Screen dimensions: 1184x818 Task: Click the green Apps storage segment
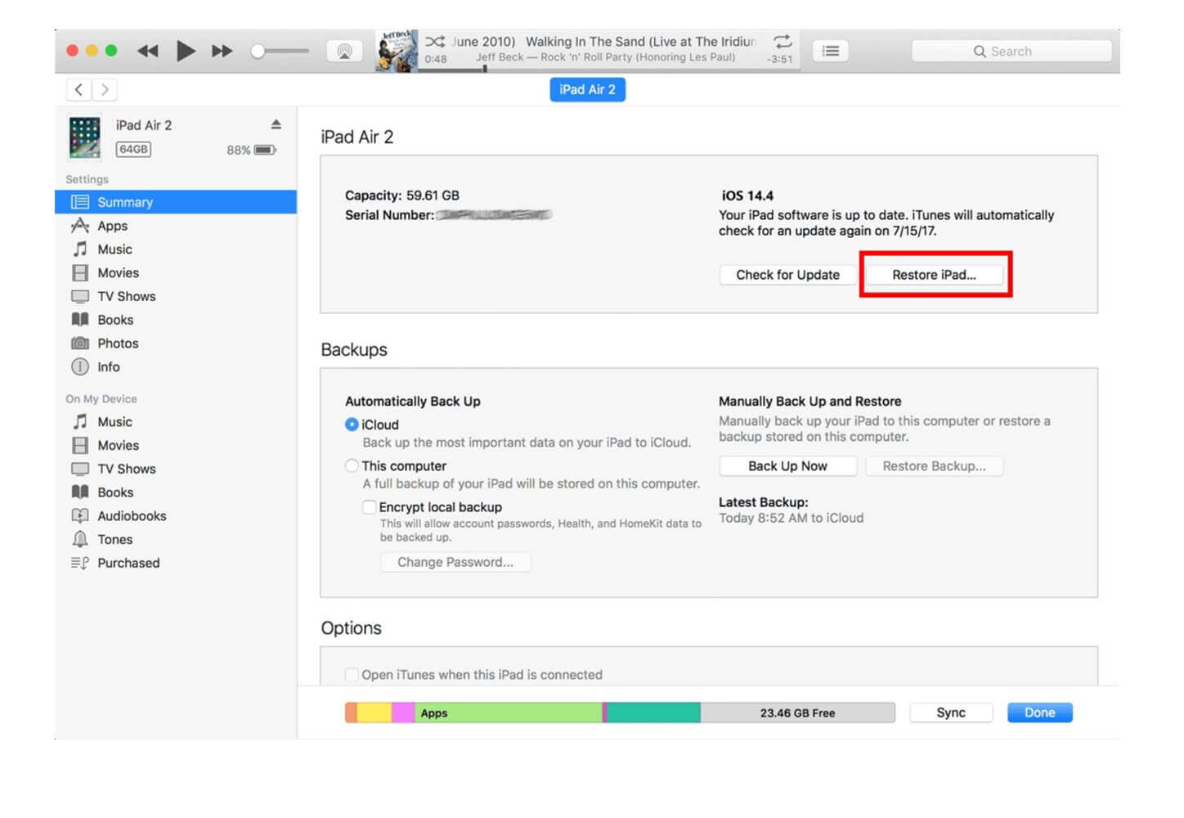[x=509, y=712]
